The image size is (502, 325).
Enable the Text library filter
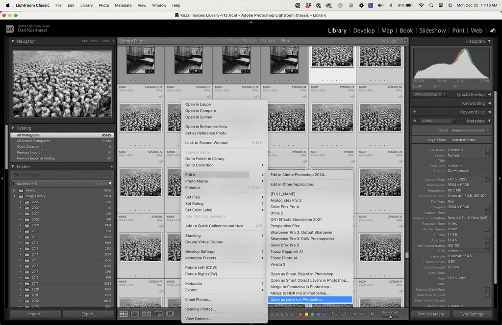click(x=234, y=41)
